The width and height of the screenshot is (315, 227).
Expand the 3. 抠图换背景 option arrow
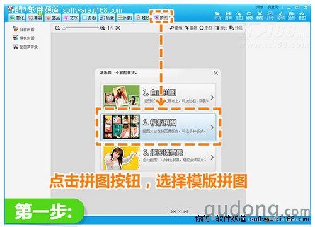click(212, 157)
